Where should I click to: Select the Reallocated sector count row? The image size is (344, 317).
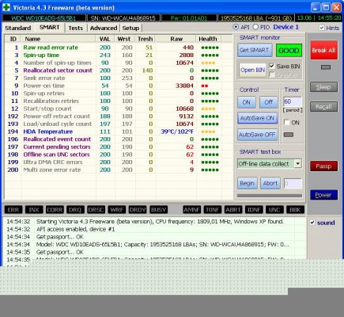tap(118, 71)
